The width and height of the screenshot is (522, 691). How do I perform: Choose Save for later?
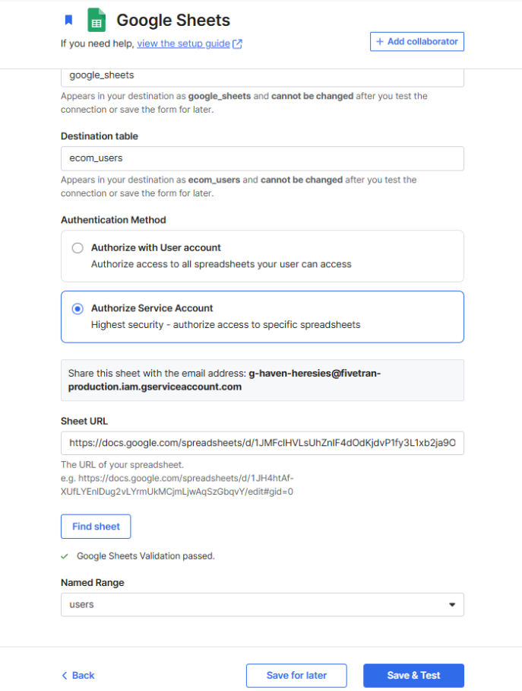296,675
